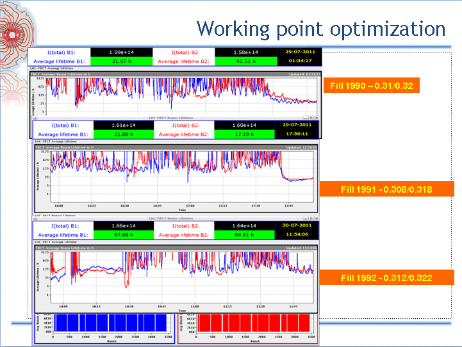The width and height of the screenshot is (462, 347).
Task: Click the 1.58e+14 B2 intensity value
Action: point(245,52)
